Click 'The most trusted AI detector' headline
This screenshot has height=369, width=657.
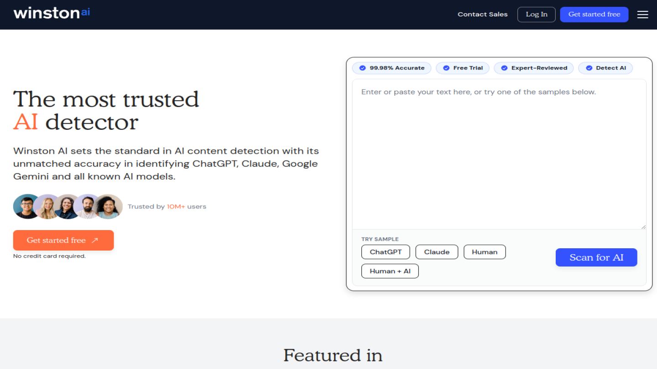coord(106,111)
